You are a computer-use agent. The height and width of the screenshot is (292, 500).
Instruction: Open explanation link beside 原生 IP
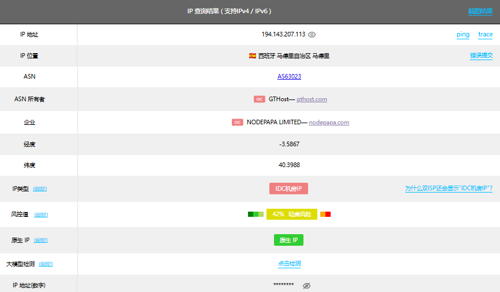point(40,241)
